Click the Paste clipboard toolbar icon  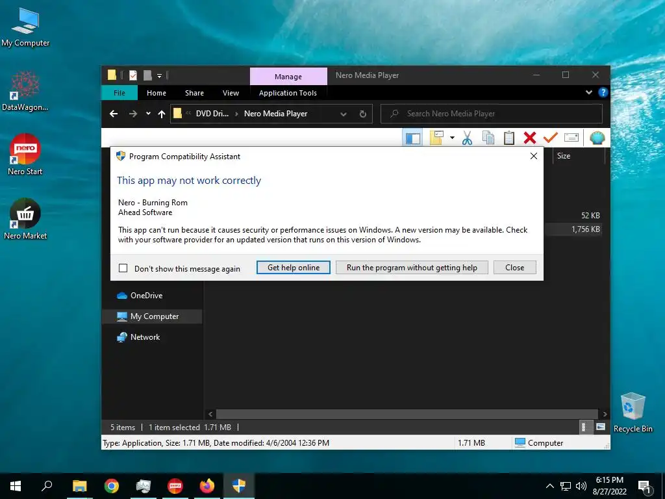tap(509, 138)
